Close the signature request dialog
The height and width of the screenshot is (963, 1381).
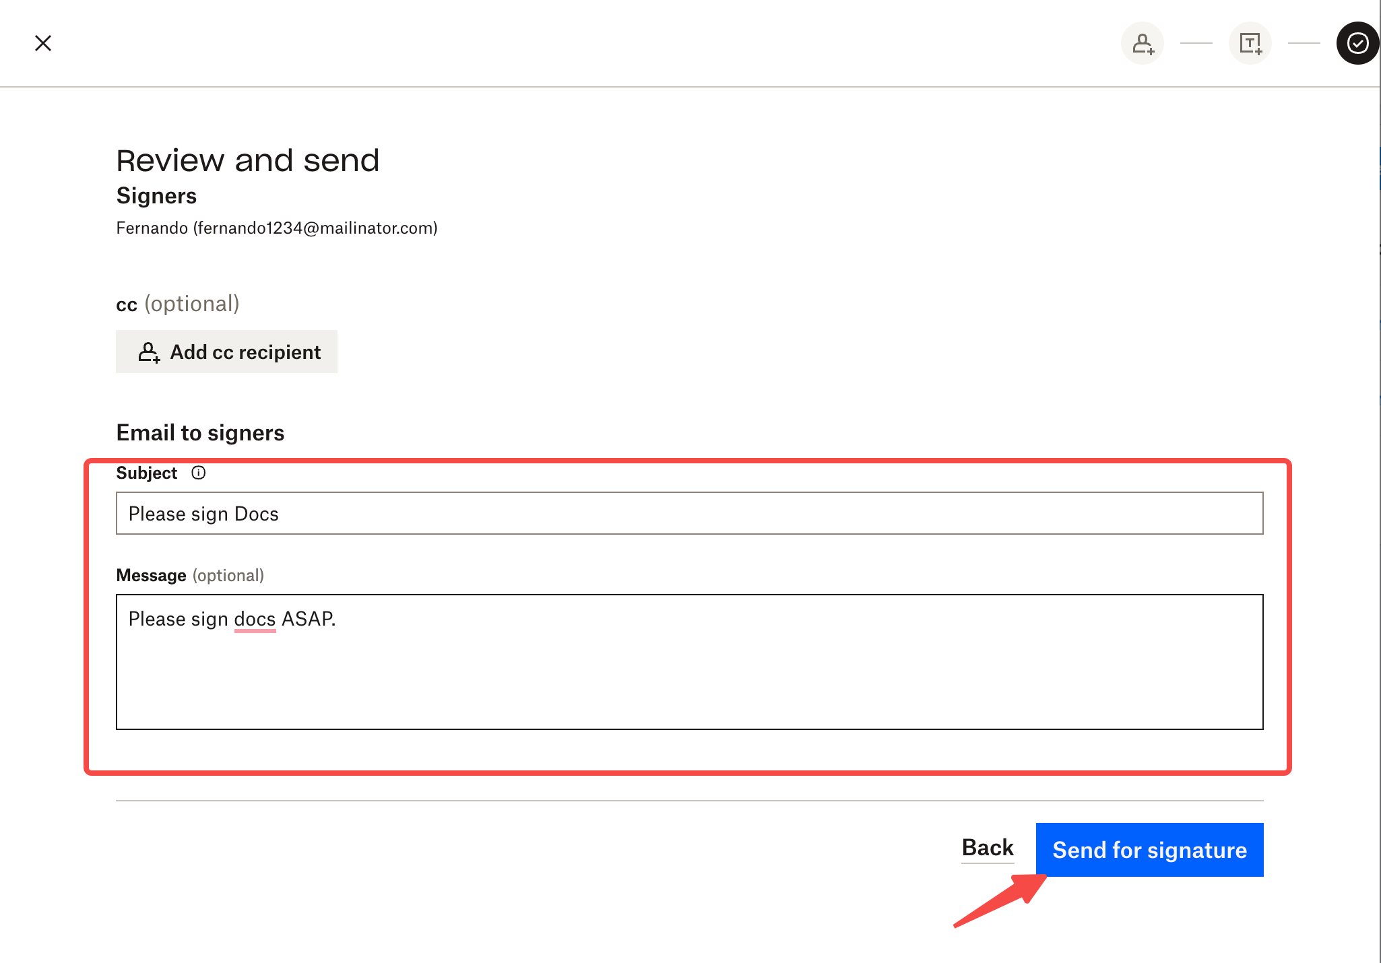(x=43, y=43)
